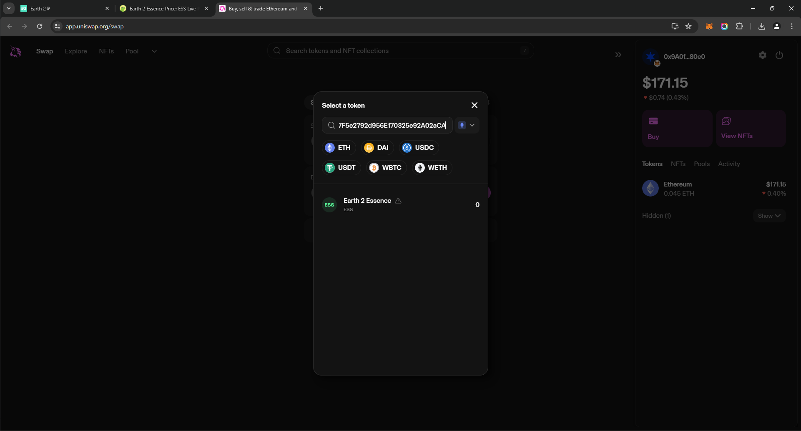Open the MetaMask fox extension

click(709, 26)
